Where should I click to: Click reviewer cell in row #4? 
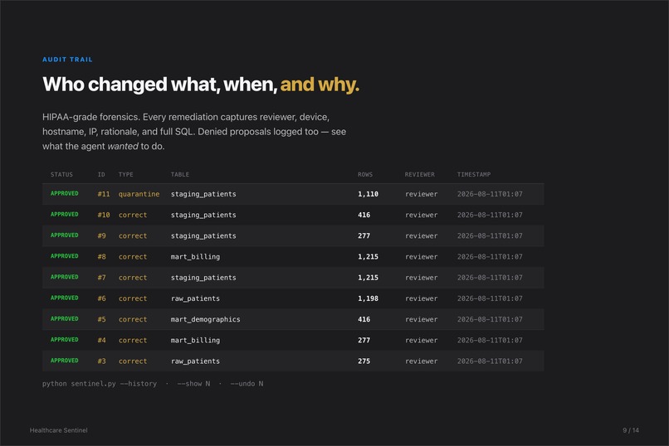point(421,340)
